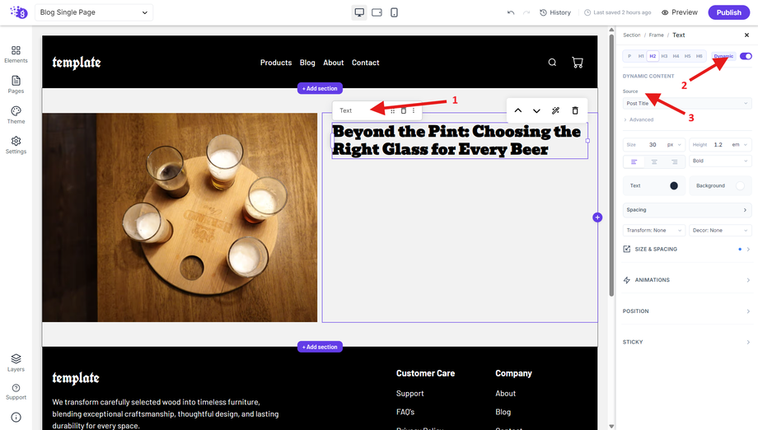Expand the Advanced options
Image resolution: width=758 pixels, height=430 pixels.
coord(639,119)
